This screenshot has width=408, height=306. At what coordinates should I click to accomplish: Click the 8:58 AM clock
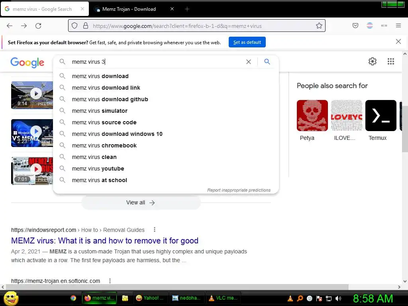coord(373,299)
